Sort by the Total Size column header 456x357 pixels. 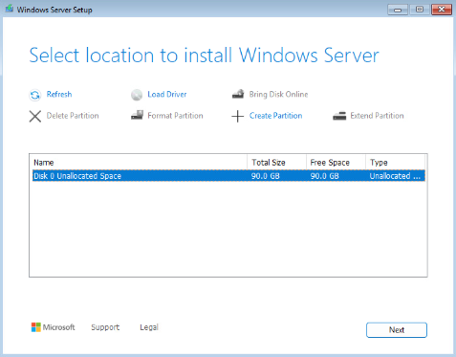(276, 163)
